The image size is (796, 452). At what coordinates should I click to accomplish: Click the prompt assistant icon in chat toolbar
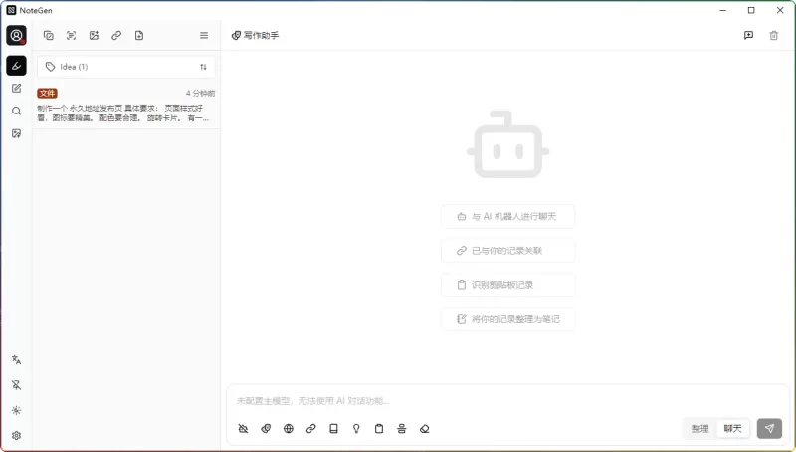266,429
